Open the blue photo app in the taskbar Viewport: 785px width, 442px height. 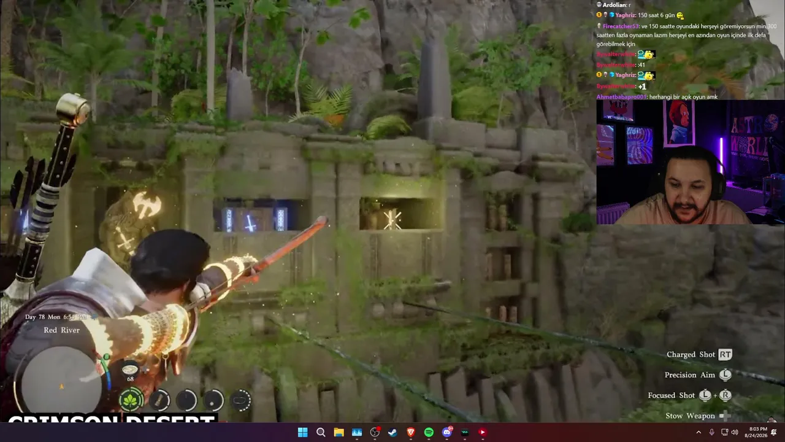357,432
